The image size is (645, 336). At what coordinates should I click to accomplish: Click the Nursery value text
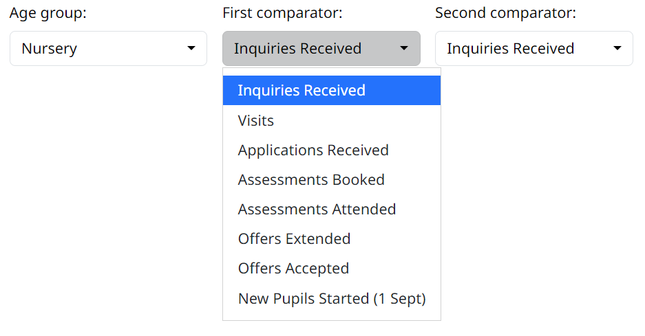(x=49, y=49)
